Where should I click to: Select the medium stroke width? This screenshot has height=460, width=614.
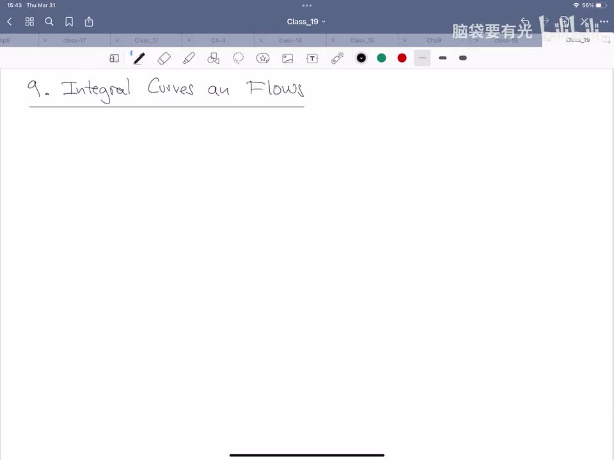[x=443, y=58]
